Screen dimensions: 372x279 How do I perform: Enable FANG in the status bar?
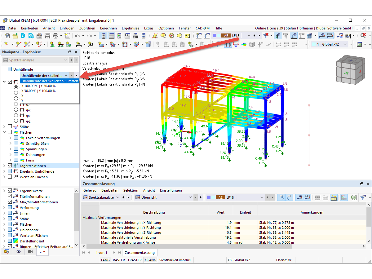(105, 260)
